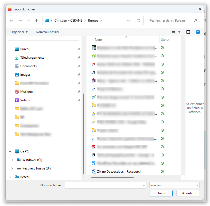Unpin Musique using its pin icon
Image resolution: width=210 pixels, height=206 pixels.
(79, 92)
